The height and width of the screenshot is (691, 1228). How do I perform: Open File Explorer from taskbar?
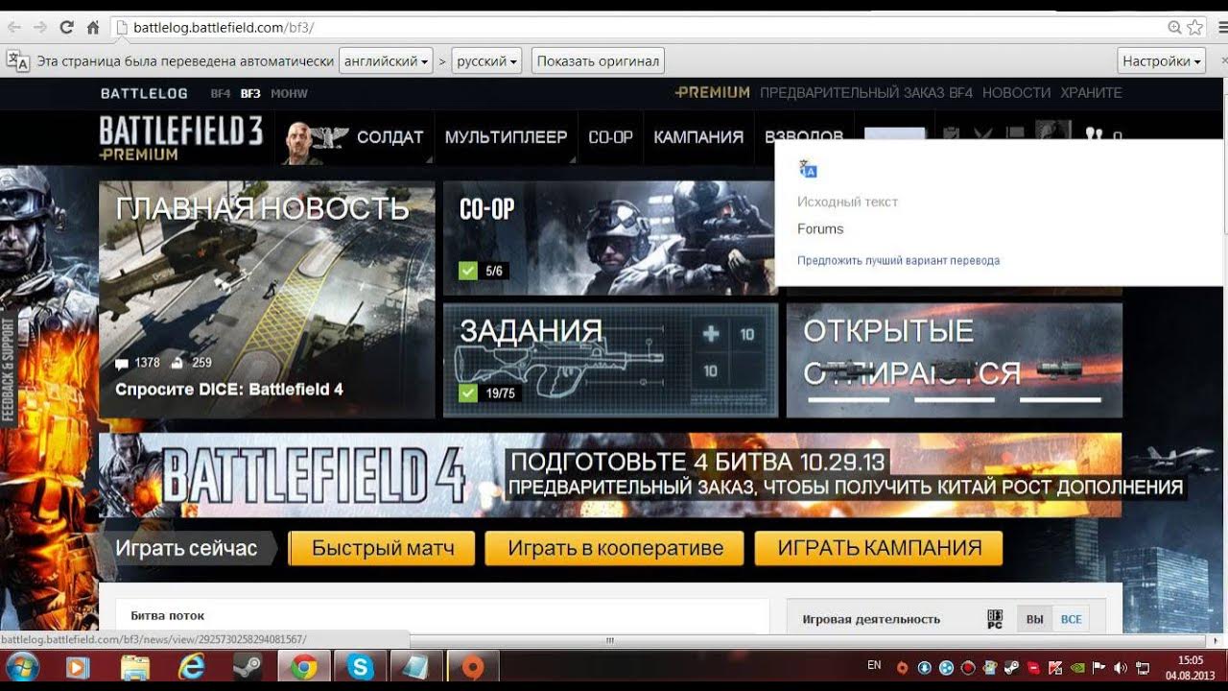(135, 667)
